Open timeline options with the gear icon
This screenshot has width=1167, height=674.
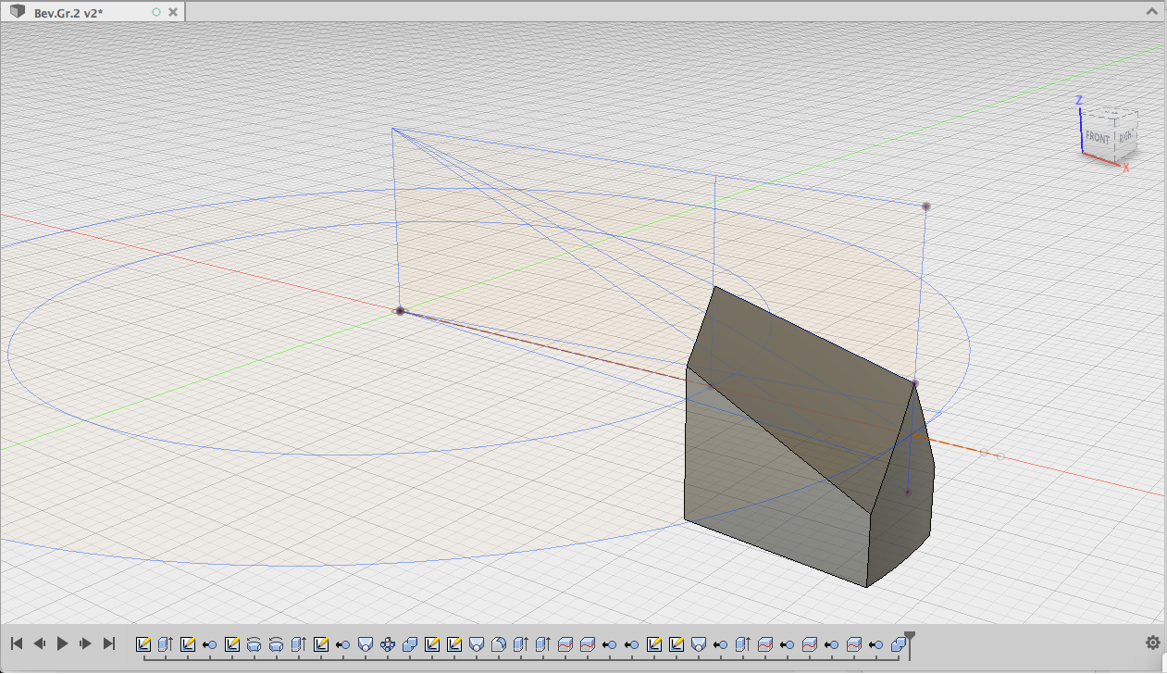pos(1152,642)
